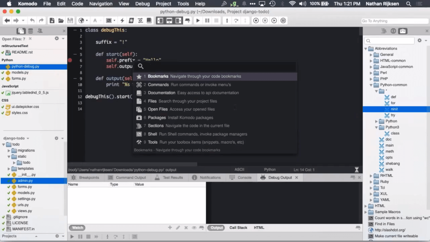
Task: Click the play macro toolbar icon
Action: click(x=274, y=21)
